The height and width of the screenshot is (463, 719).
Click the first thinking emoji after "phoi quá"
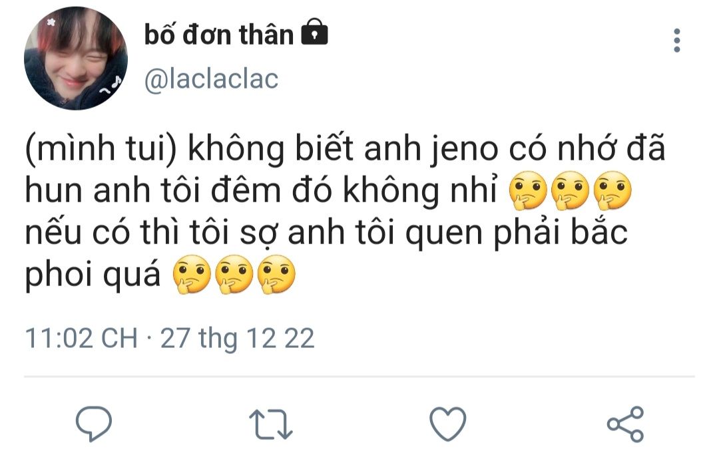click(x=192, y=274)
